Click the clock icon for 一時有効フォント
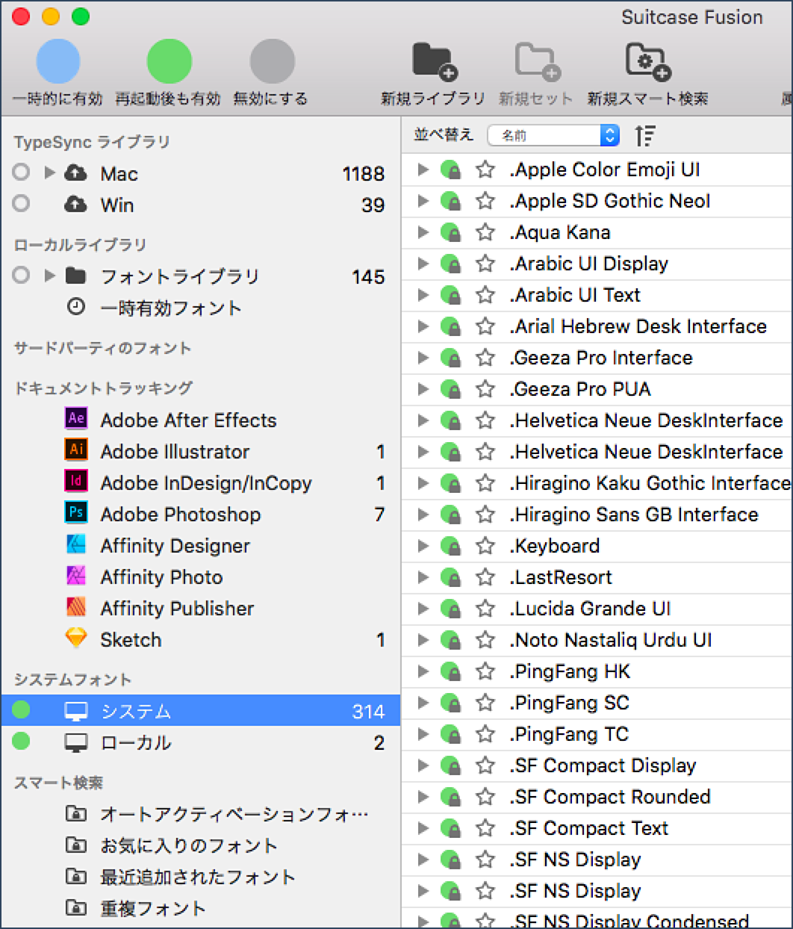Viewport: 793px width, 929px height. [76, 306]
